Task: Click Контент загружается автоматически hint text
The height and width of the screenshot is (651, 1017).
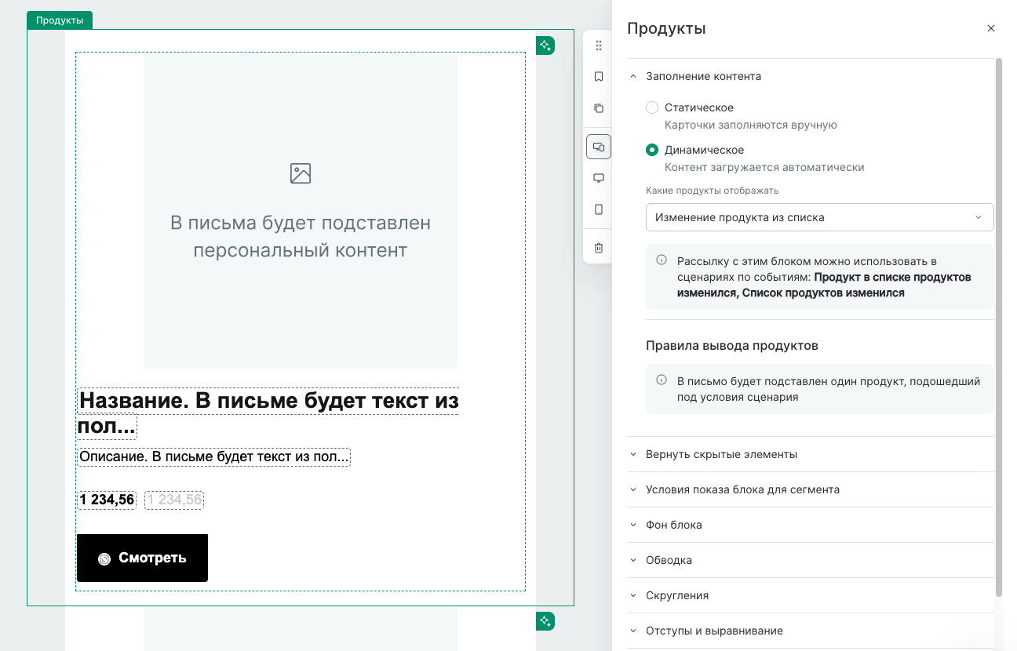Action: (764, 167)
